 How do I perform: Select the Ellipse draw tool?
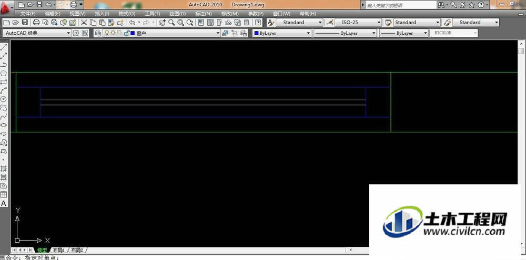[4, 126]
